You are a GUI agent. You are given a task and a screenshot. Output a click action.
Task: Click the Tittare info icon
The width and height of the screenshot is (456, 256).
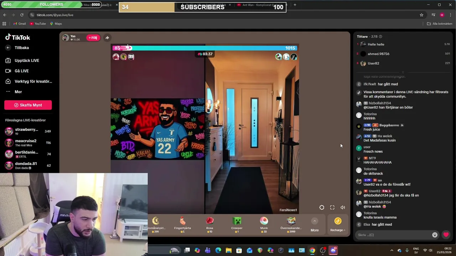pos(380,37)
